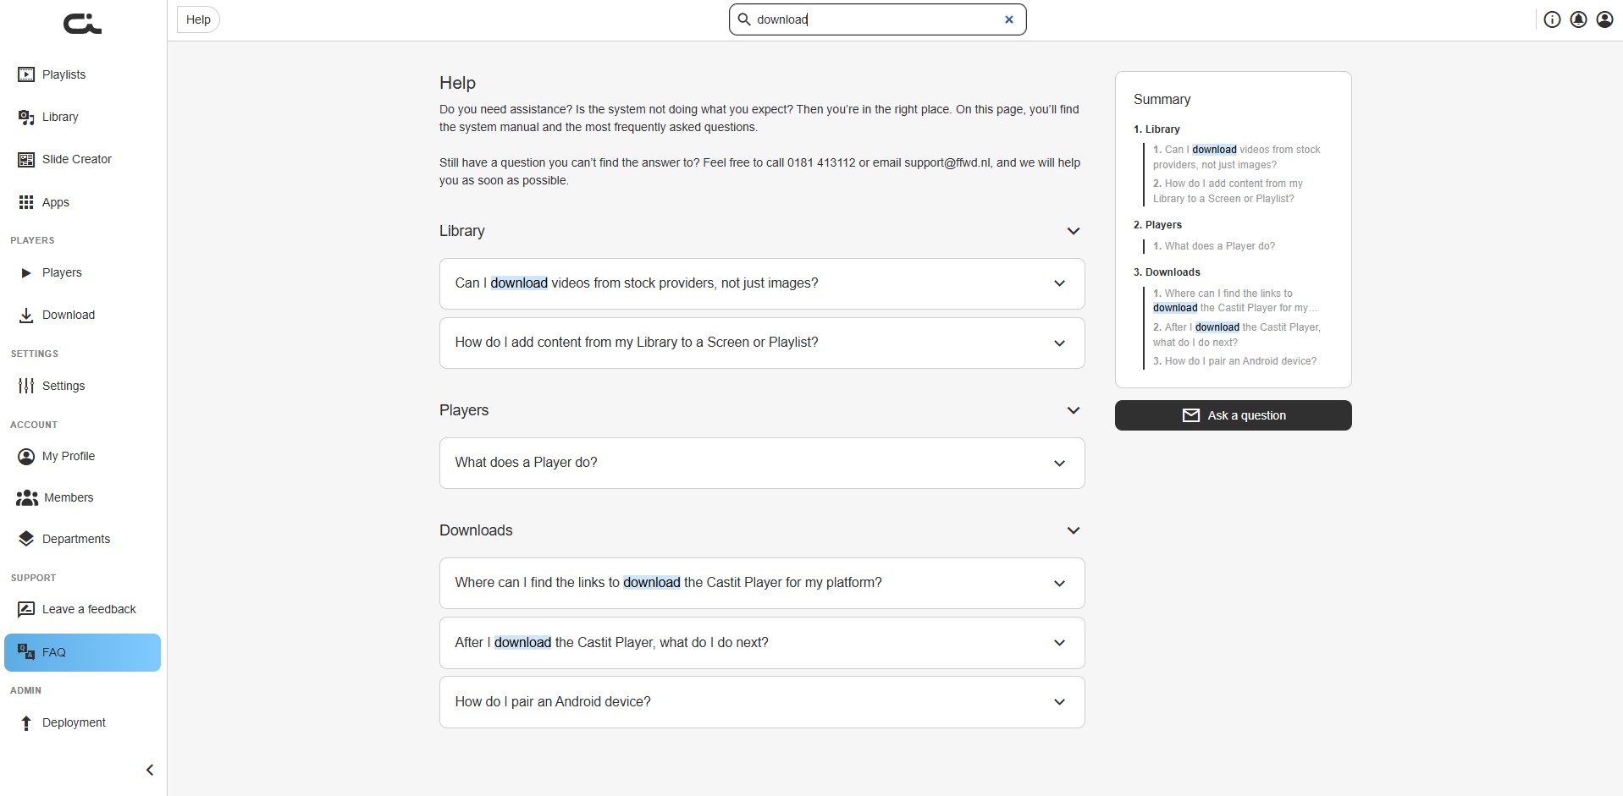Open Slide Creator icon
Image resolution: width=1623 pixels, height=796 pixels.
click(x=26, y=159)
